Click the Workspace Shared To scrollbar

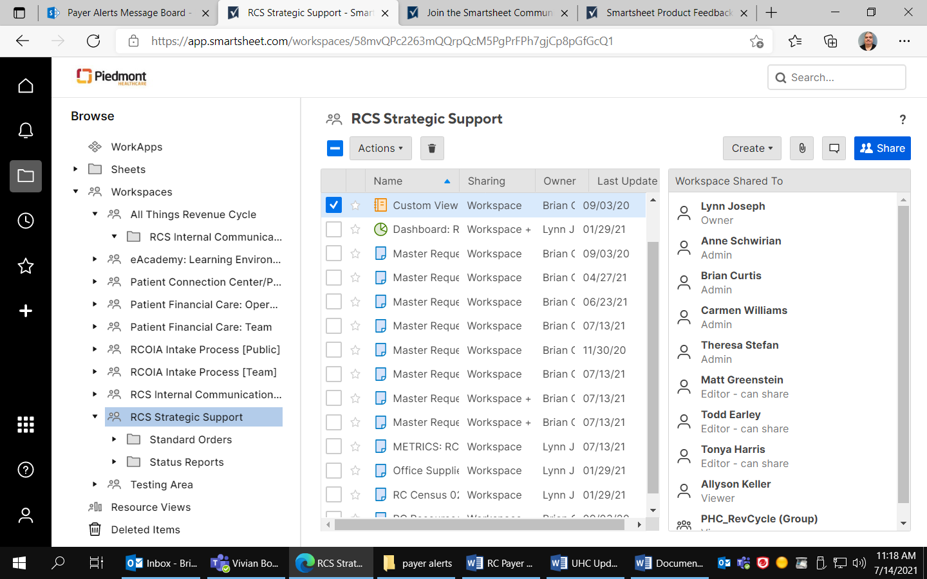pos(903,354)
